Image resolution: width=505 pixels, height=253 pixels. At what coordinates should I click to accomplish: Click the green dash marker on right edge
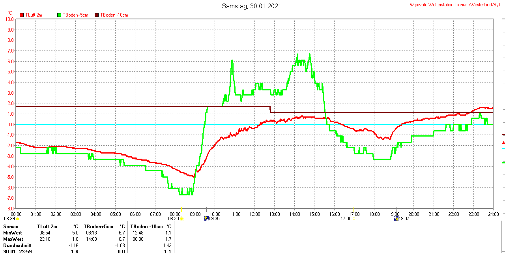point(503,162)
